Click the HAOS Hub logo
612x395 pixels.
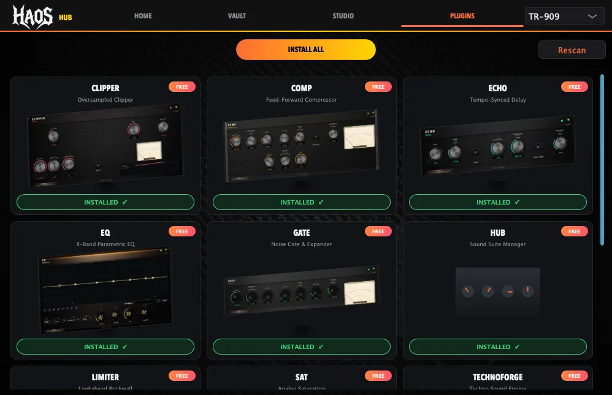[x=42, y=17]
